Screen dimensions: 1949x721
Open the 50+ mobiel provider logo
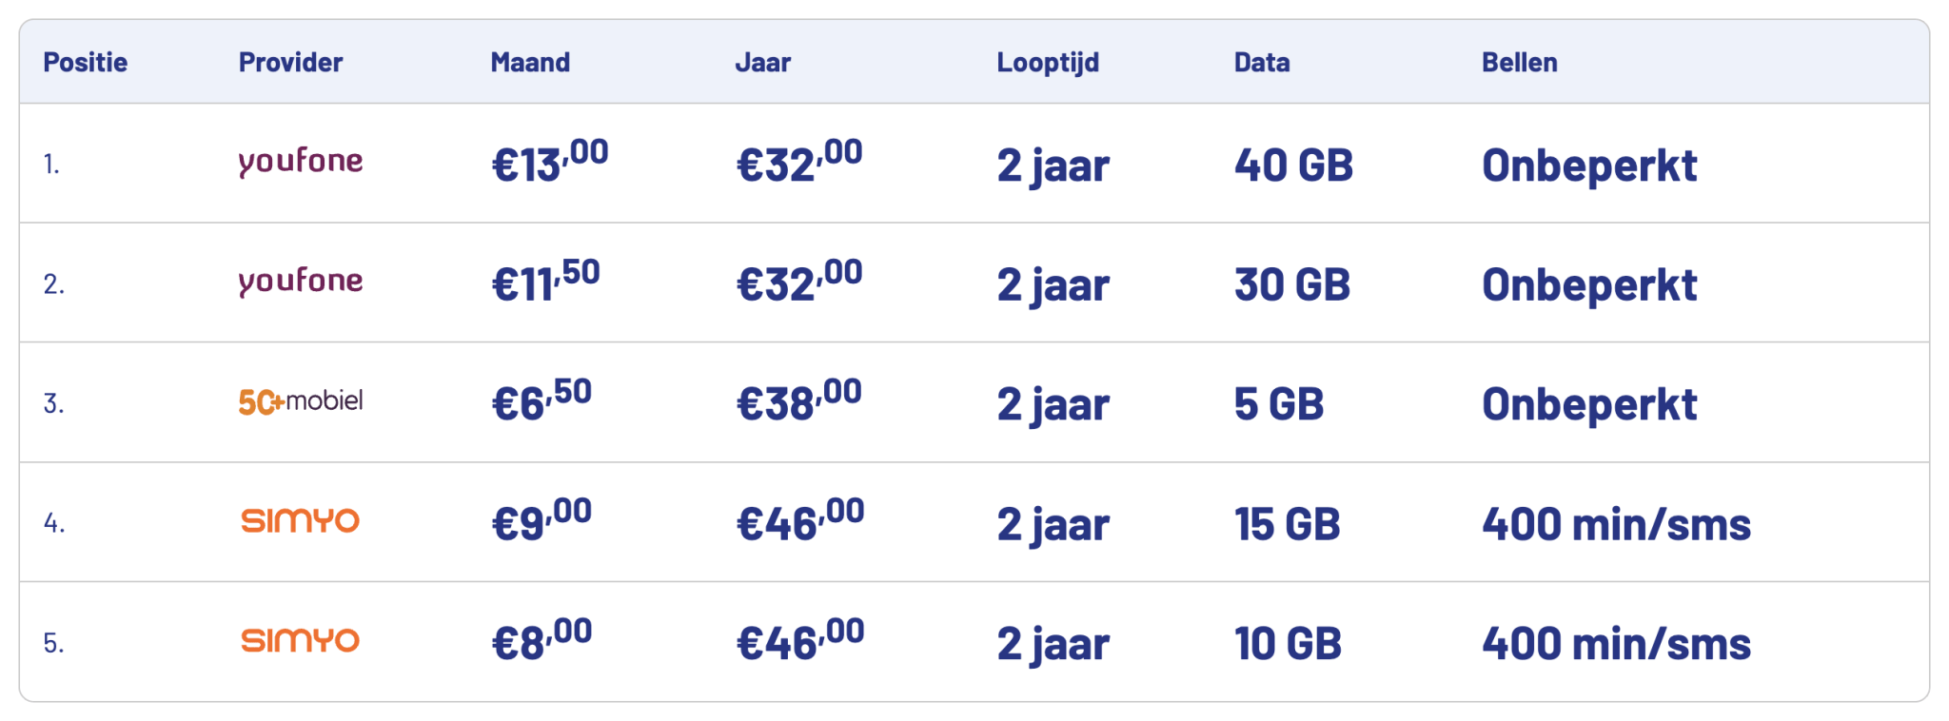coord(300,402)
